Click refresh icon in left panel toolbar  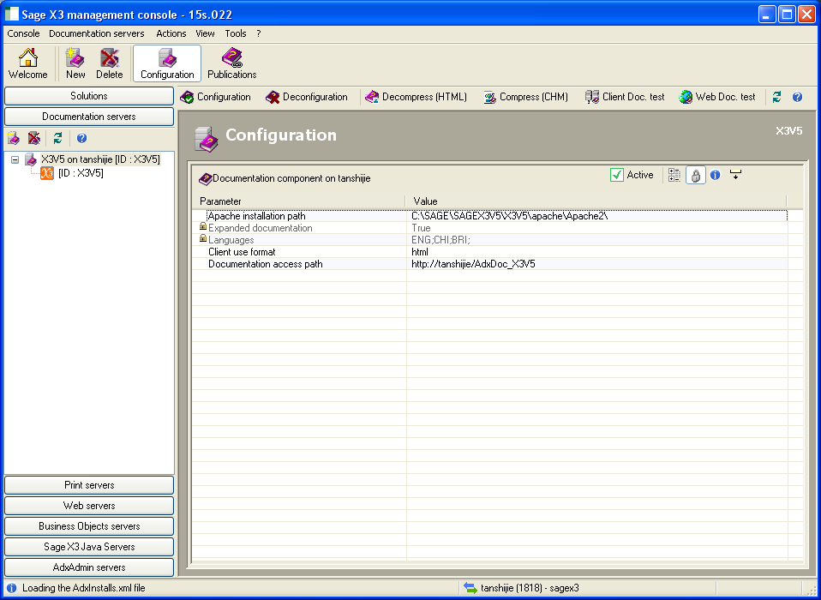tap(58, 138)
